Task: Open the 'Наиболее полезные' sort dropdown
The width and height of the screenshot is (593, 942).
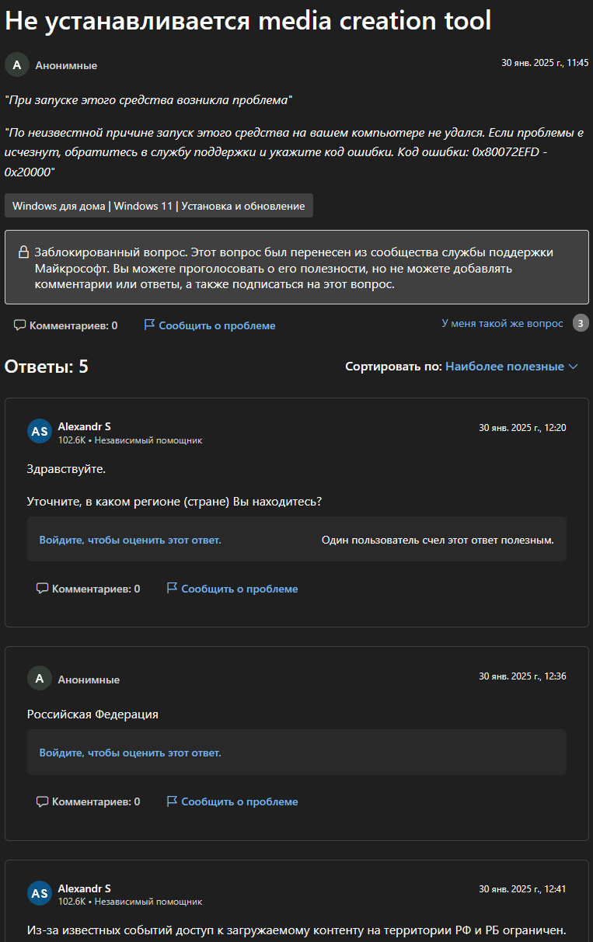Action: tap(504, 367)
